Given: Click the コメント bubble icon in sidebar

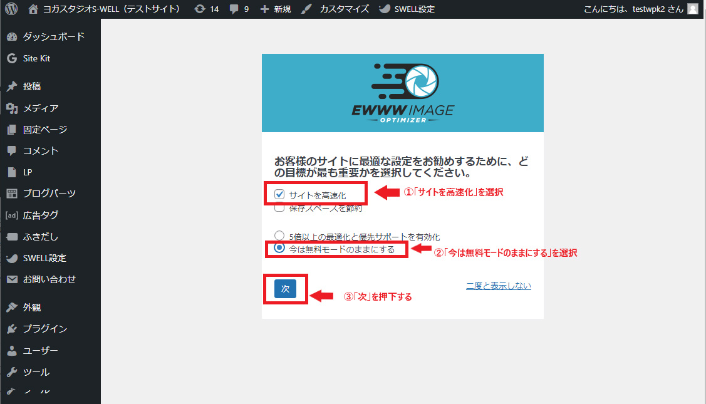Looking at the screenshot, I should (x=12, y=151).
